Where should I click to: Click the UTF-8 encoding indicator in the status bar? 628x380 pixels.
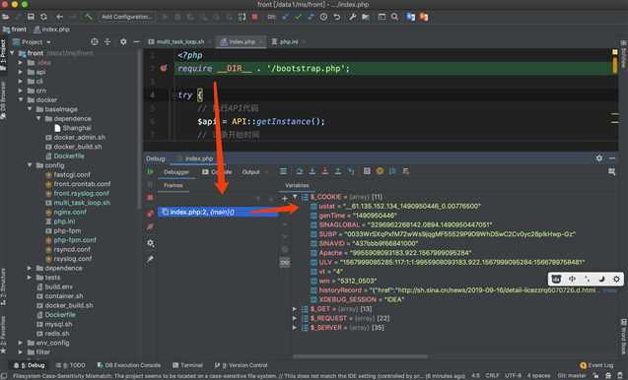tap(514, 376)
